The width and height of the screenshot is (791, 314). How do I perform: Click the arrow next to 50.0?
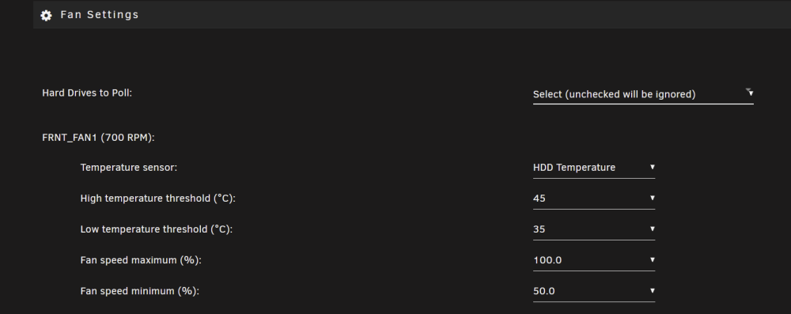pos(653,291)
